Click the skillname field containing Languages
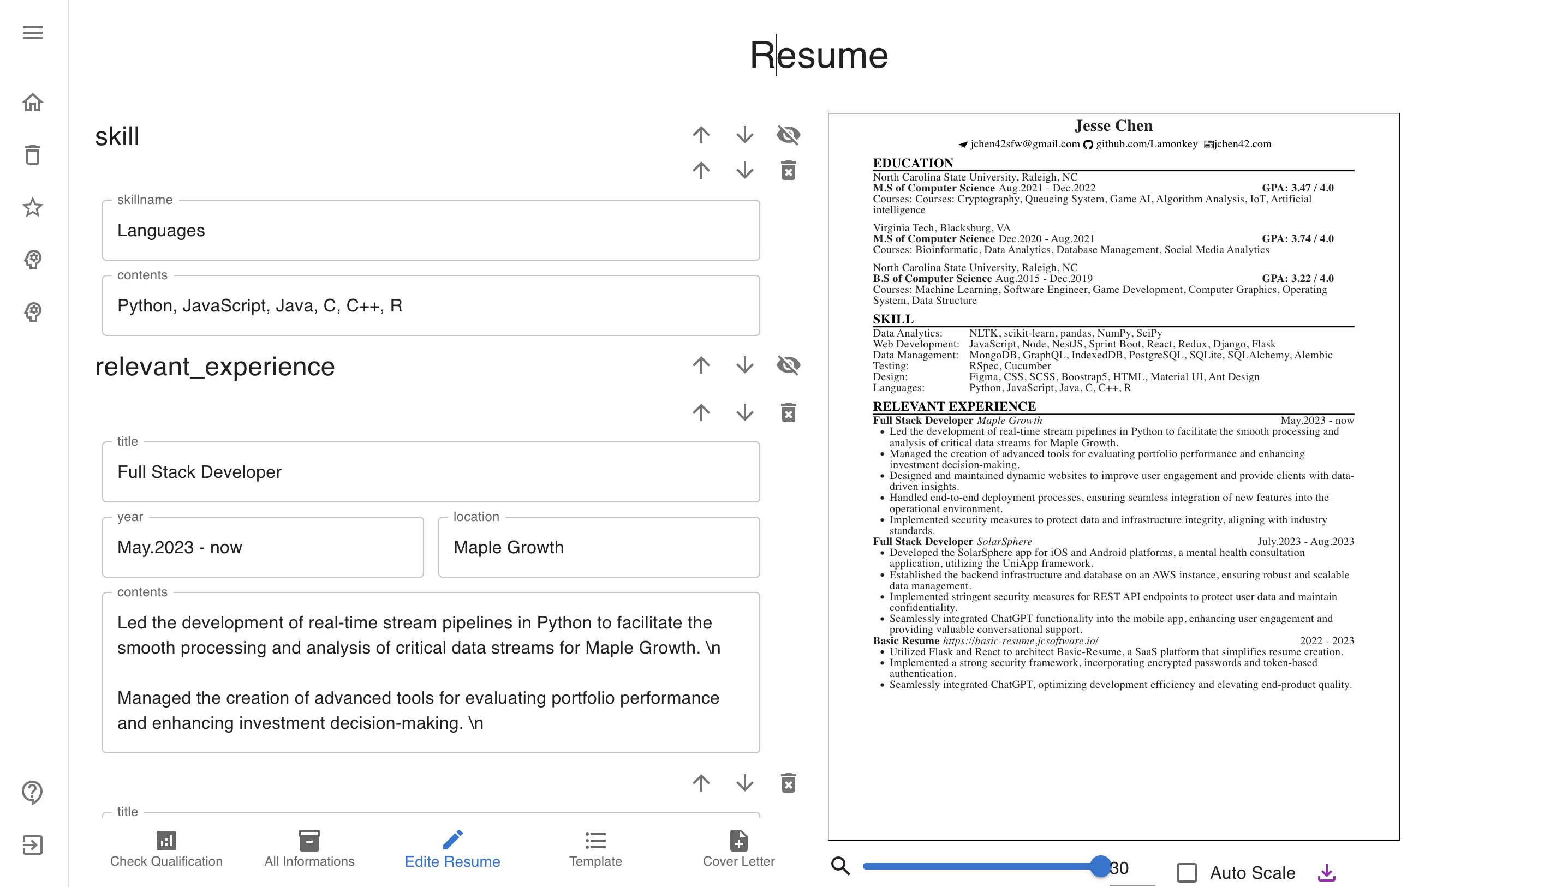The image size is (1562, 887). (430, 230)
